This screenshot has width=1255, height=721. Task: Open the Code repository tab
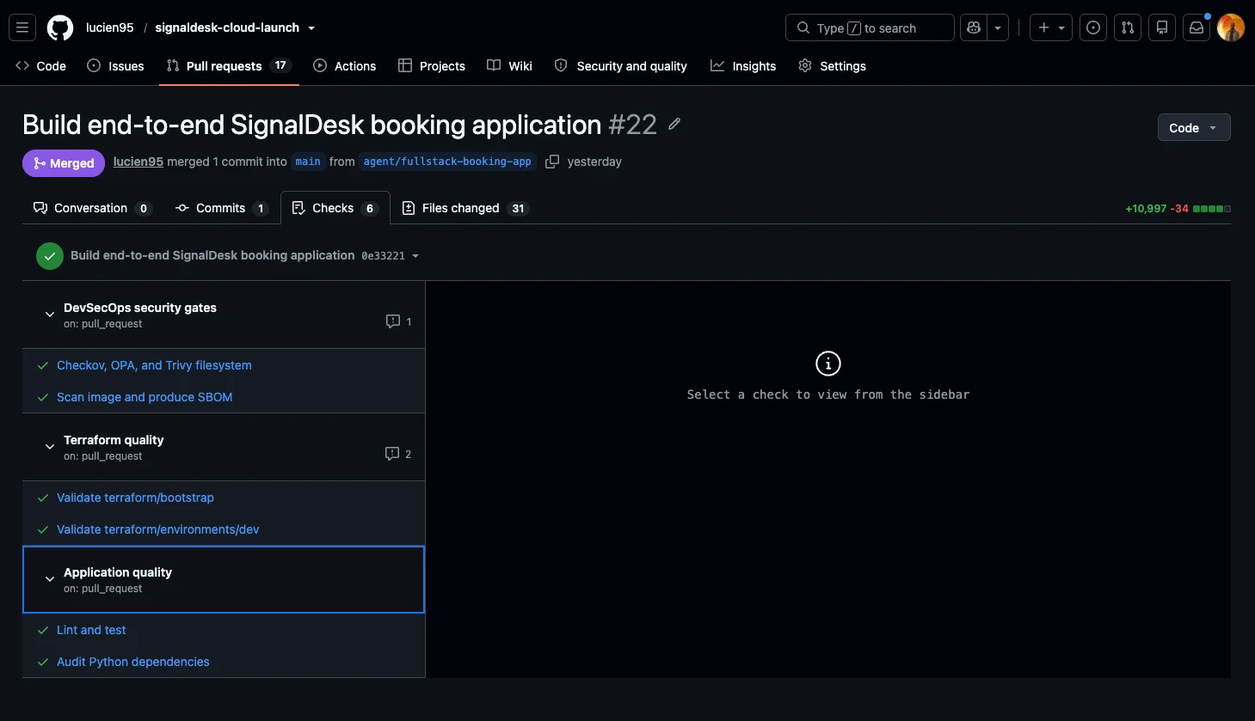tap(40, 66)
